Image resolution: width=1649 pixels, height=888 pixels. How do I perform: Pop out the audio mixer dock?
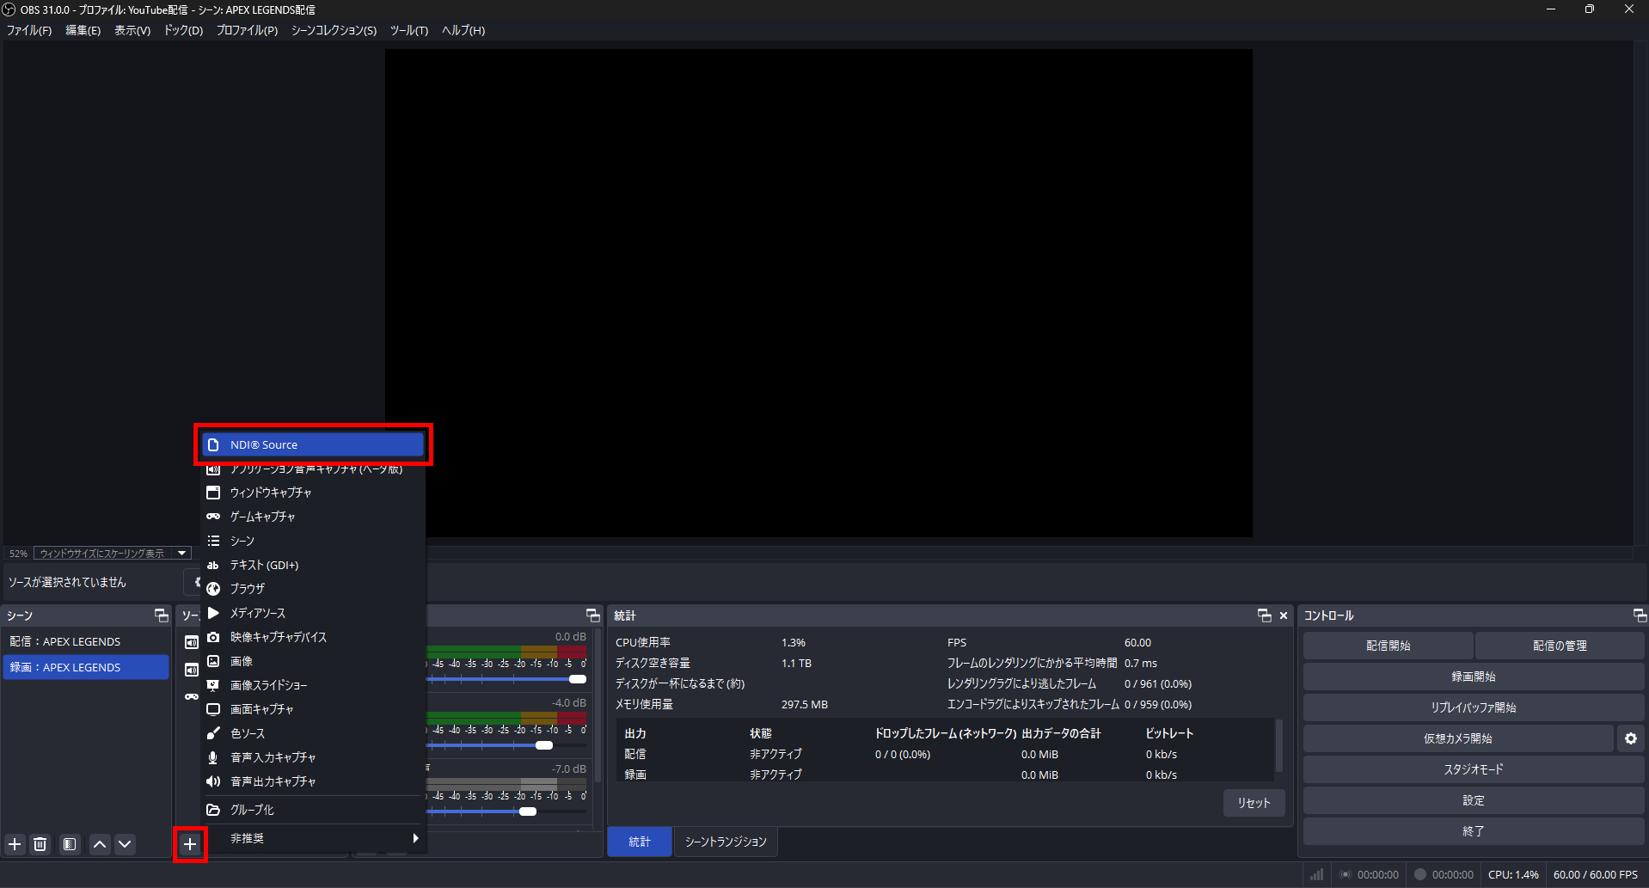click(x=592, y=615)
